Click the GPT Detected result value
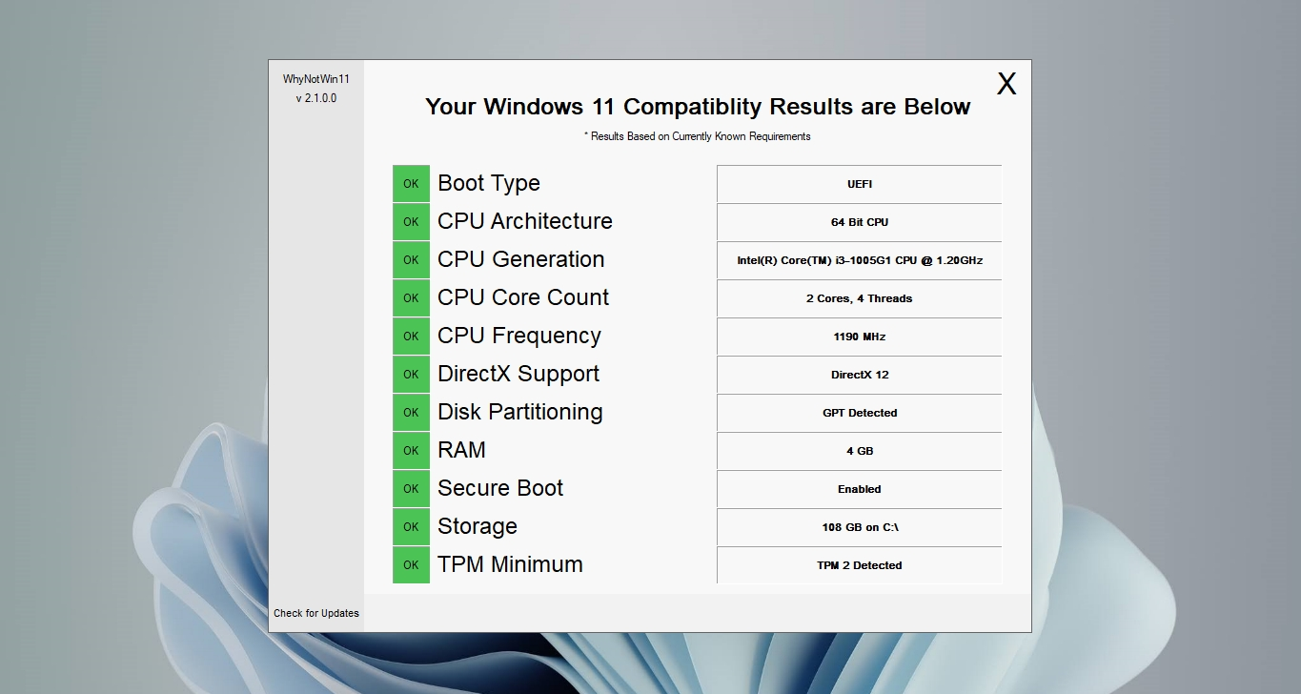 (x=860, y=413)
